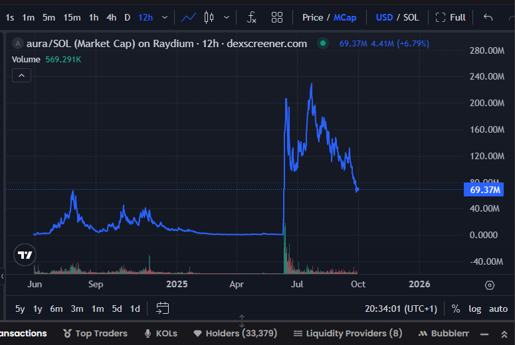Minimize the bottom panel with dash icon
The width and height of the screenshot is (515, 345).
[484, 334]
